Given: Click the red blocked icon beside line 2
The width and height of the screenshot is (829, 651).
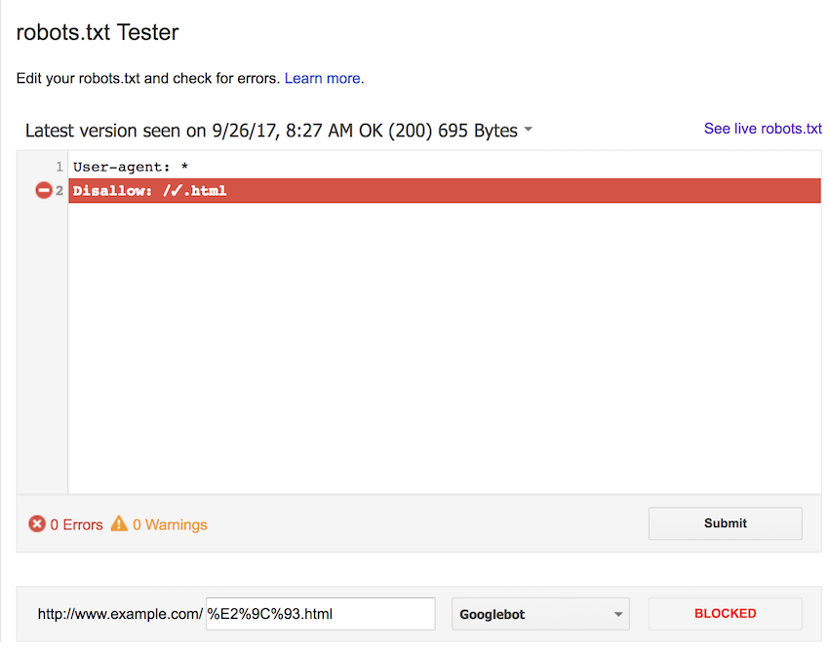Looking at the screenshot, I should click(x=43, y=191).
